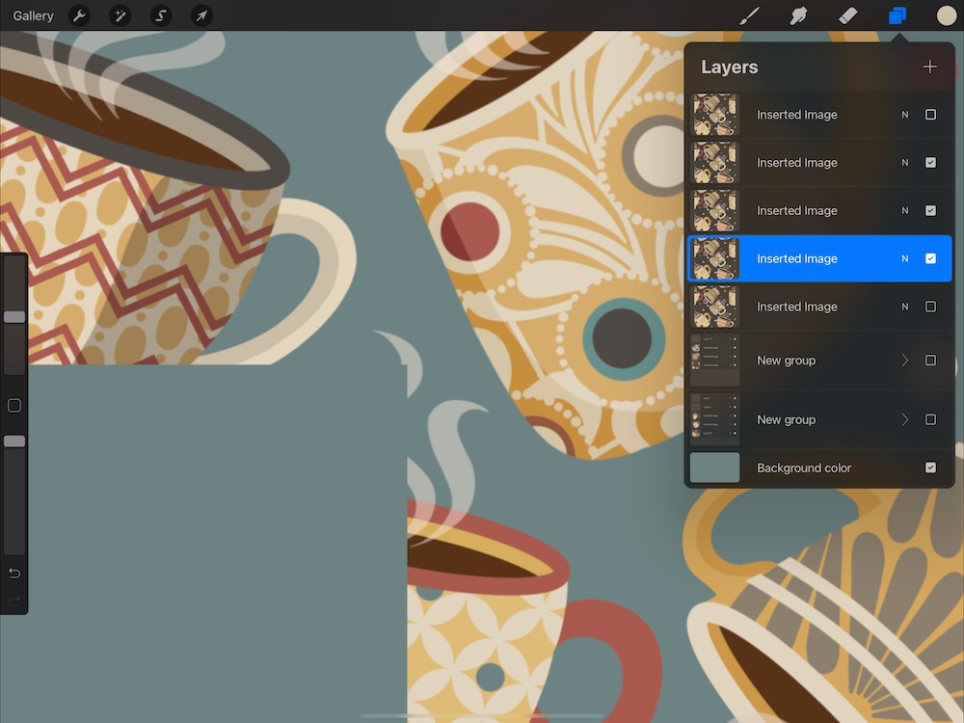964x723 pixels.
Task: Select the Background color layer row
Action: (x=804, y=468)
